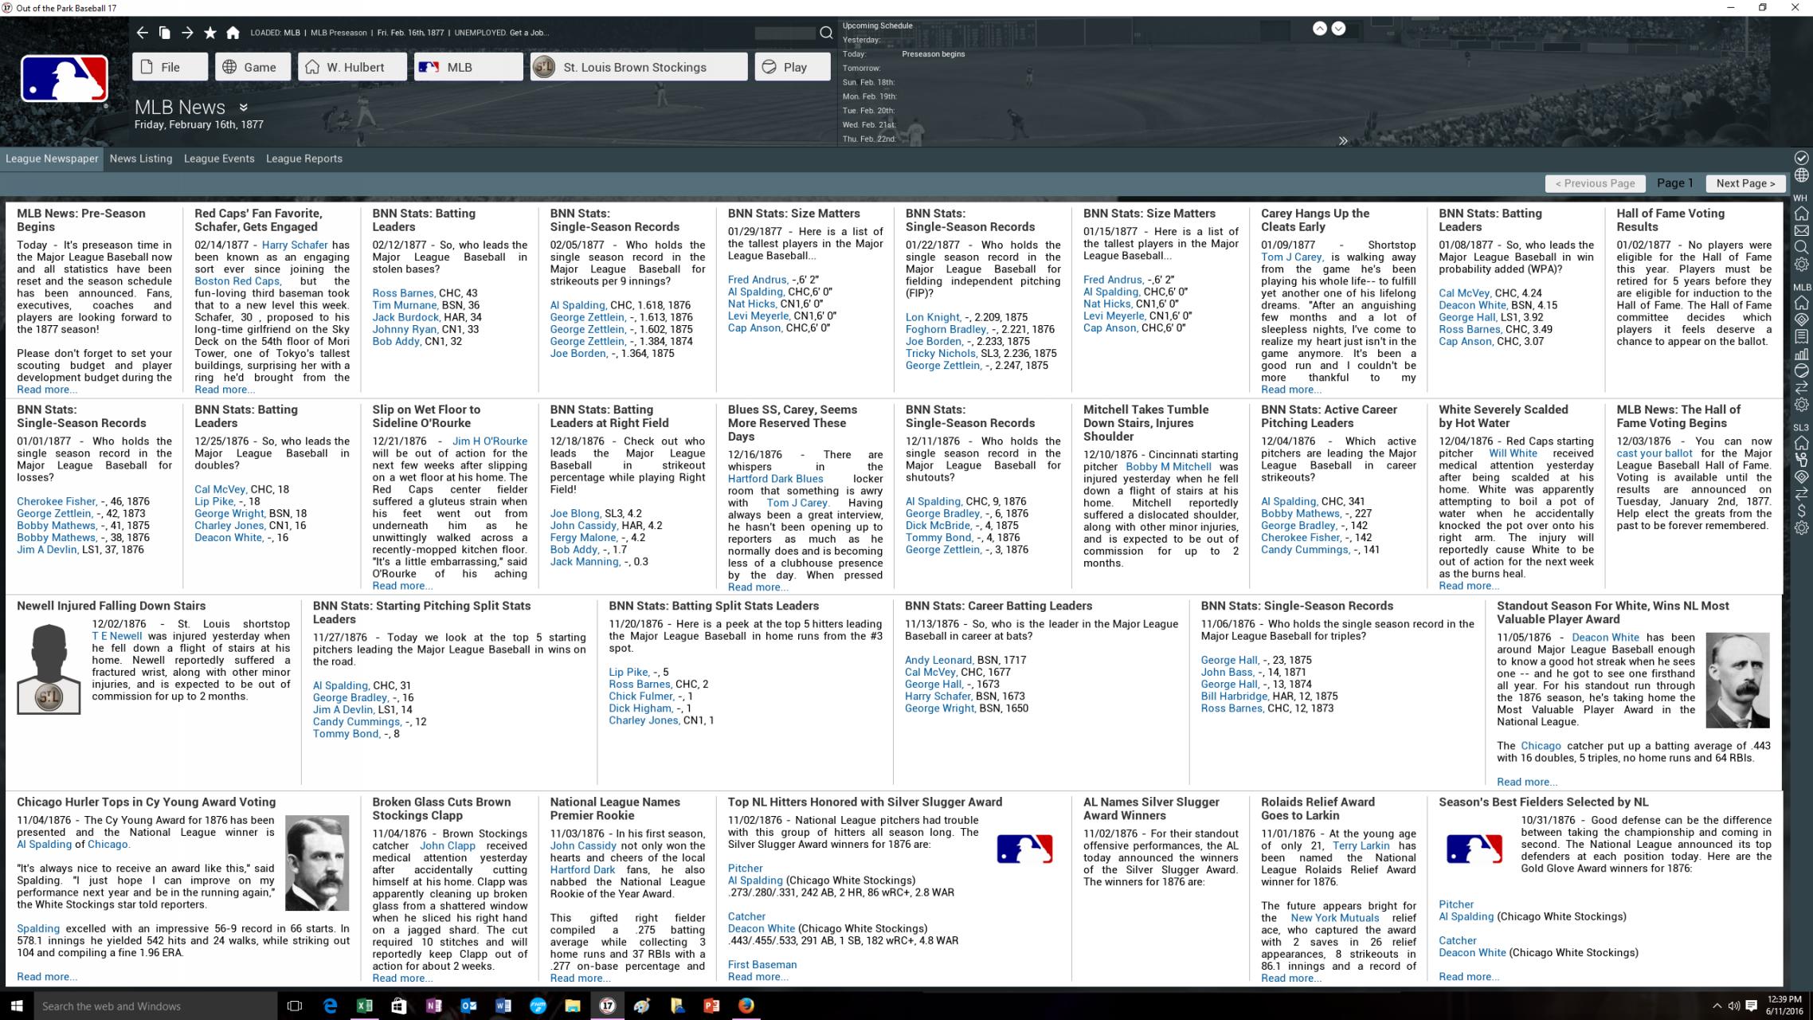Screen dimensions: 1813x1020
Task: Open the mail envelope icon in sidebar
Action: (1801, 230)
